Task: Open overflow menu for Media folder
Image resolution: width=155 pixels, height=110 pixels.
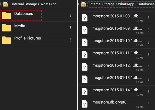Action: click(x=71, y=27)
